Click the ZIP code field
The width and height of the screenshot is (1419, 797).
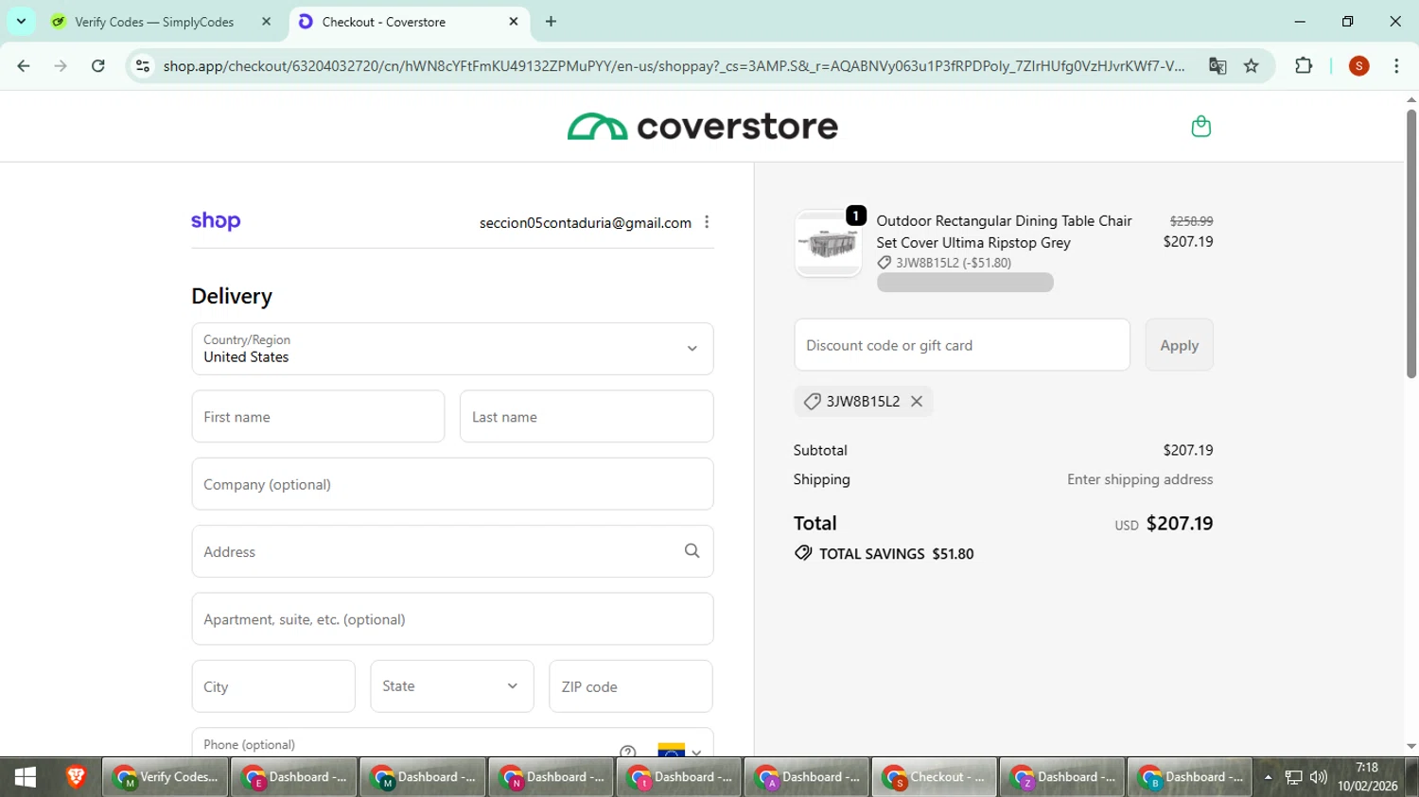point(630,686)
